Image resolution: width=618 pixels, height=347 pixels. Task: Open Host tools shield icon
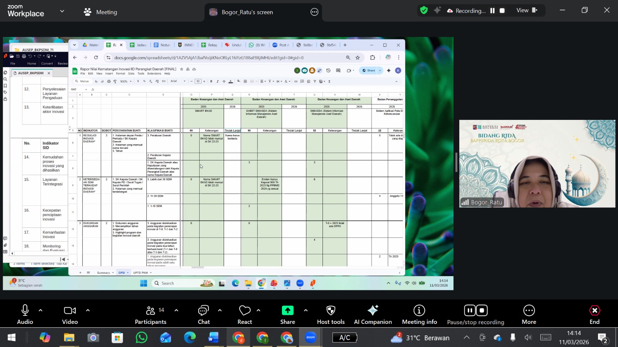pyautogui.click(x=331, y=315)
